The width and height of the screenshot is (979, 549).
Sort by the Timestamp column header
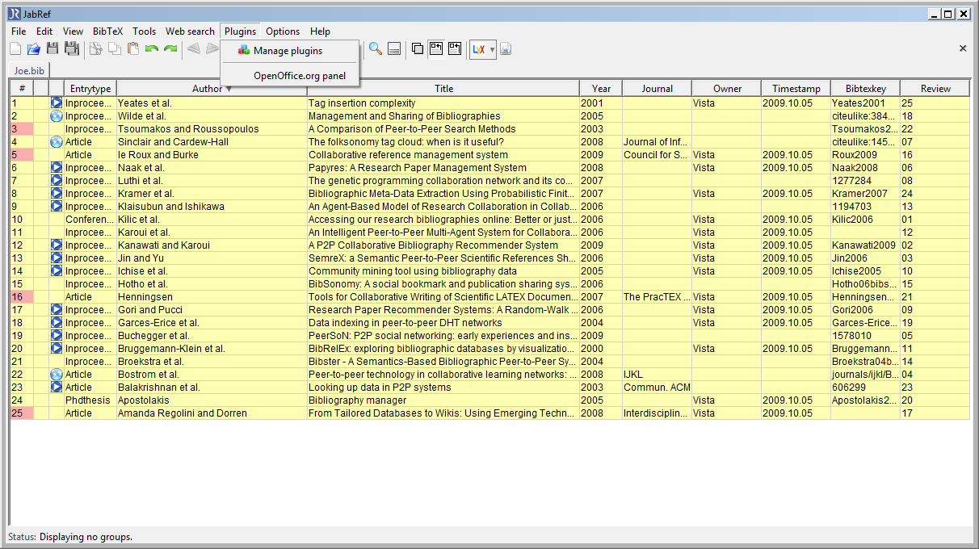coord(796,89)
